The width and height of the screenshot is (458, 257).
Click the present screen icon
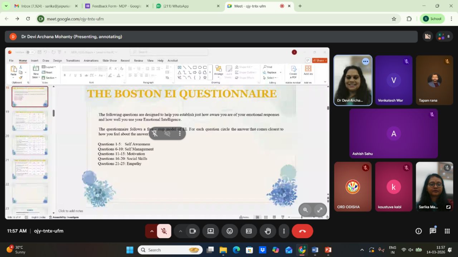coord(211,231)
